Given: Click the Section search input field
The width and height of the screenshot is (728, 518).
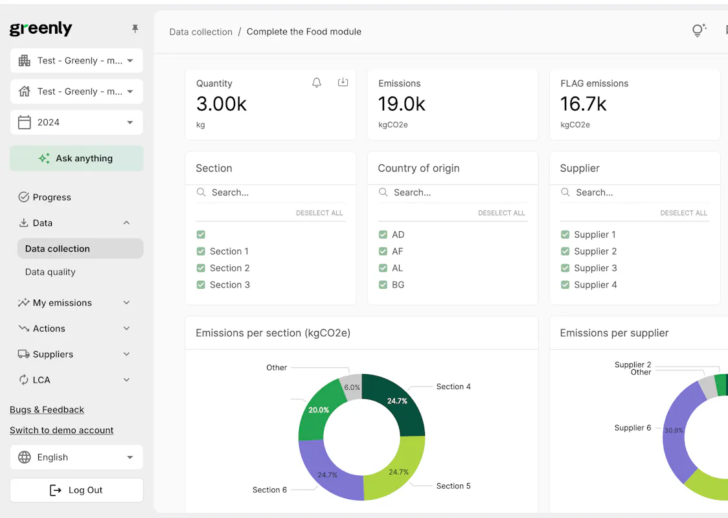Looking at the screenshot, I should click(x=271, y=192).
